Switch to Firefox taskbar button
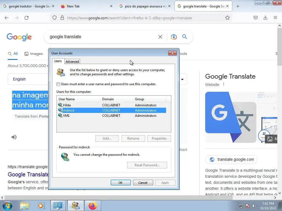 pyautogui.click(x=93, y=206)
